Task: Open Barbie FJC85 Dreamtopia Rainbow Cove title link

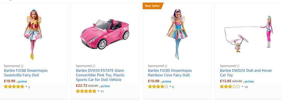Action: click(x=170, y=73)
